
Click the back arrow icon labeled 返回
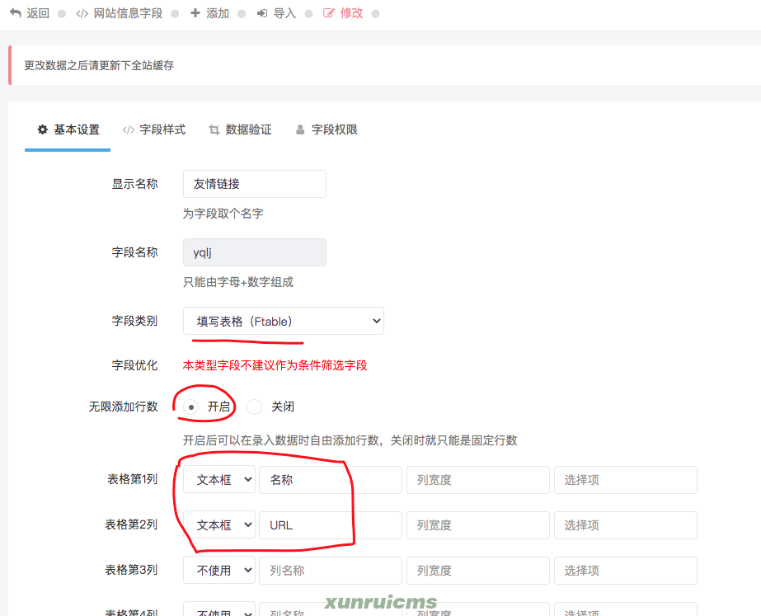pyautogui.click(x=16, y=13)
